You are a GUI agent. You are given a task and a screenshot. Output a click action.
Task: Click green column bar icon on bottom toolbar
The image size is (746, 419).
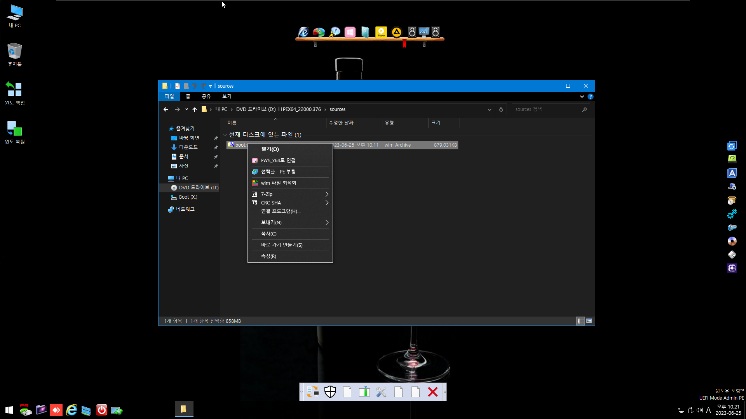tap(364, 392)
